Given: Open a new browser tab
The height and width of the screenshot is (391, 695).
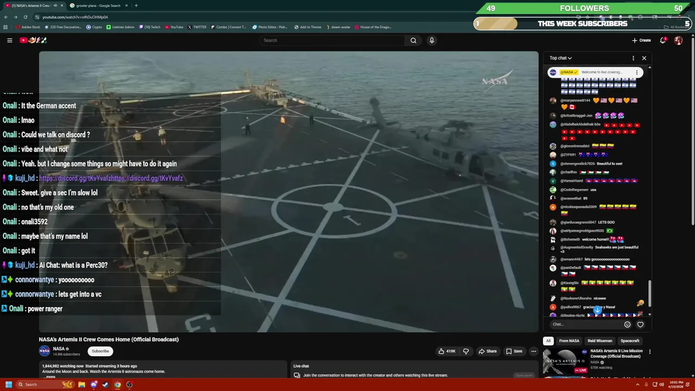Looking at the screenshot, I should click(136, 5).
